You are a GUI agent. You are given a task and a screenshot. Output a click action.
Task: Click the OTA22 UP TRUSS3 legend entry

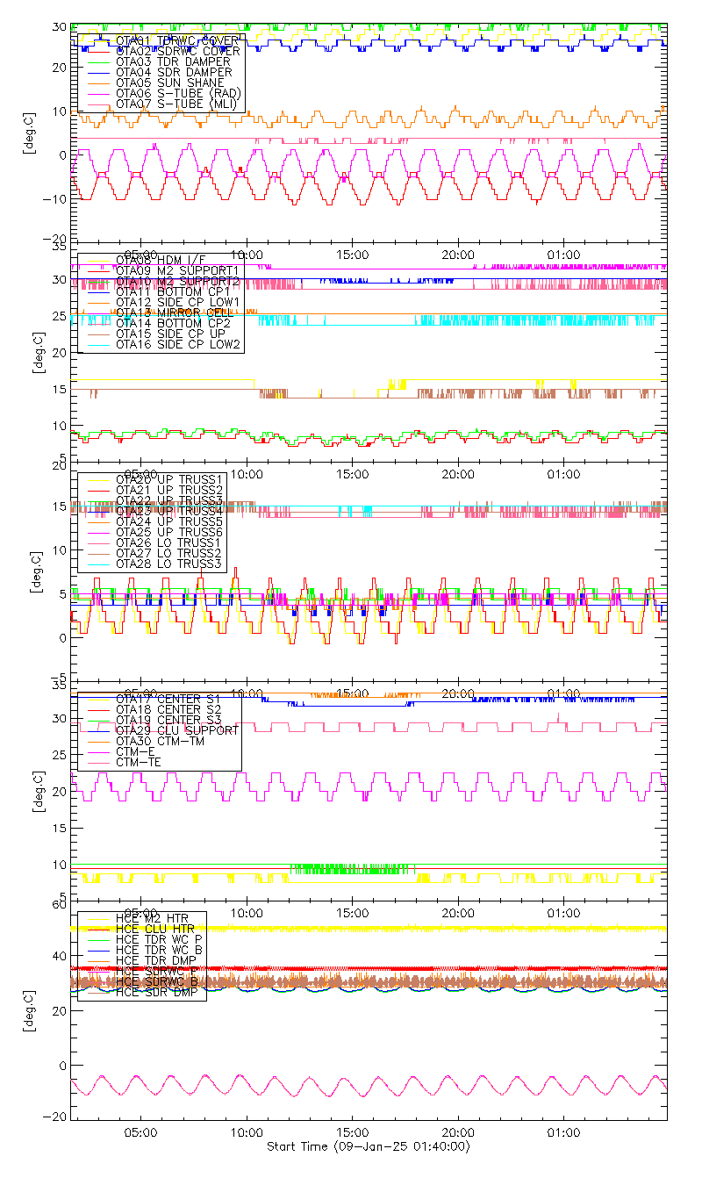169,500
